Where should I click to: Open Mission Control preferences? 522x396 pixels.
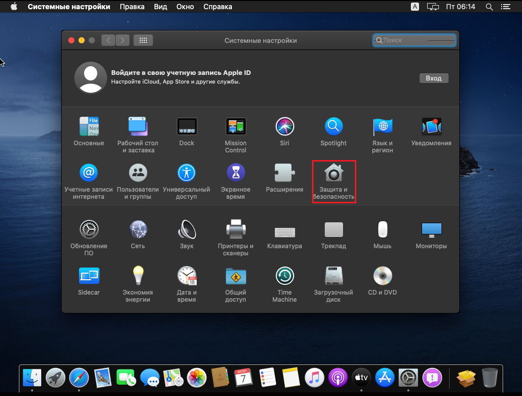[x=236, y=126]
